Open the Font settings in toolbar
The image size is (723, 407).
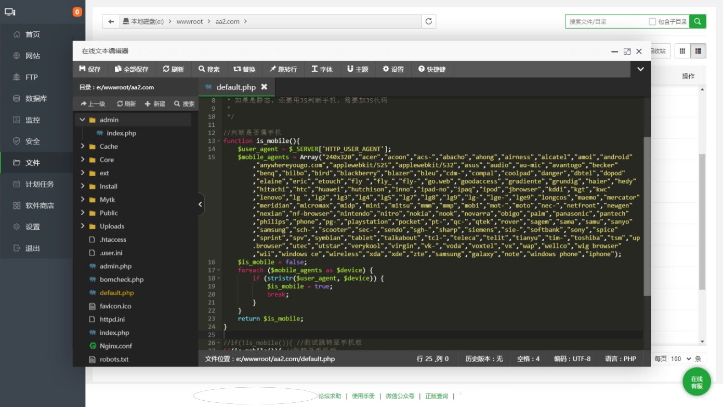tap(322, 69)
